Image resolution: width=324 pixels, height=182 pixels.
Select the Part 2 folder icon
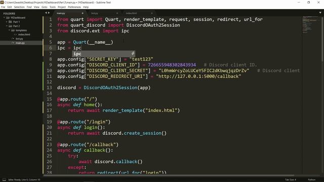tap(10, 26)
